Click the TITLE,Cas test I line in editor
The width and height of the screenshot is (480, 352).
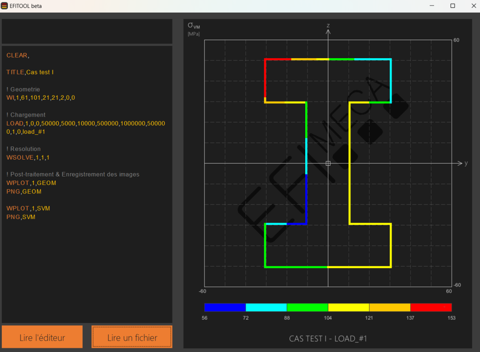coord(30,72)
